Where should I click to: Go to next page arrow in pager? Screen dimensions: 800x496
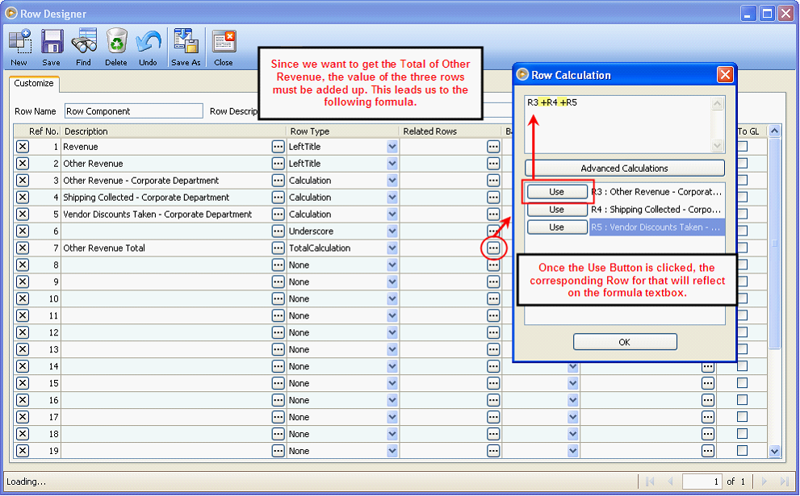(764, 481)
